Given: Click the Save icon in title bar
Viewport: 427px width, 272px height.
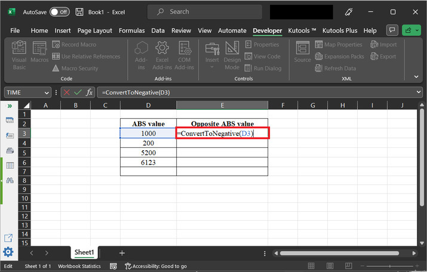Looking at the screenshot, I should (79, 12).
